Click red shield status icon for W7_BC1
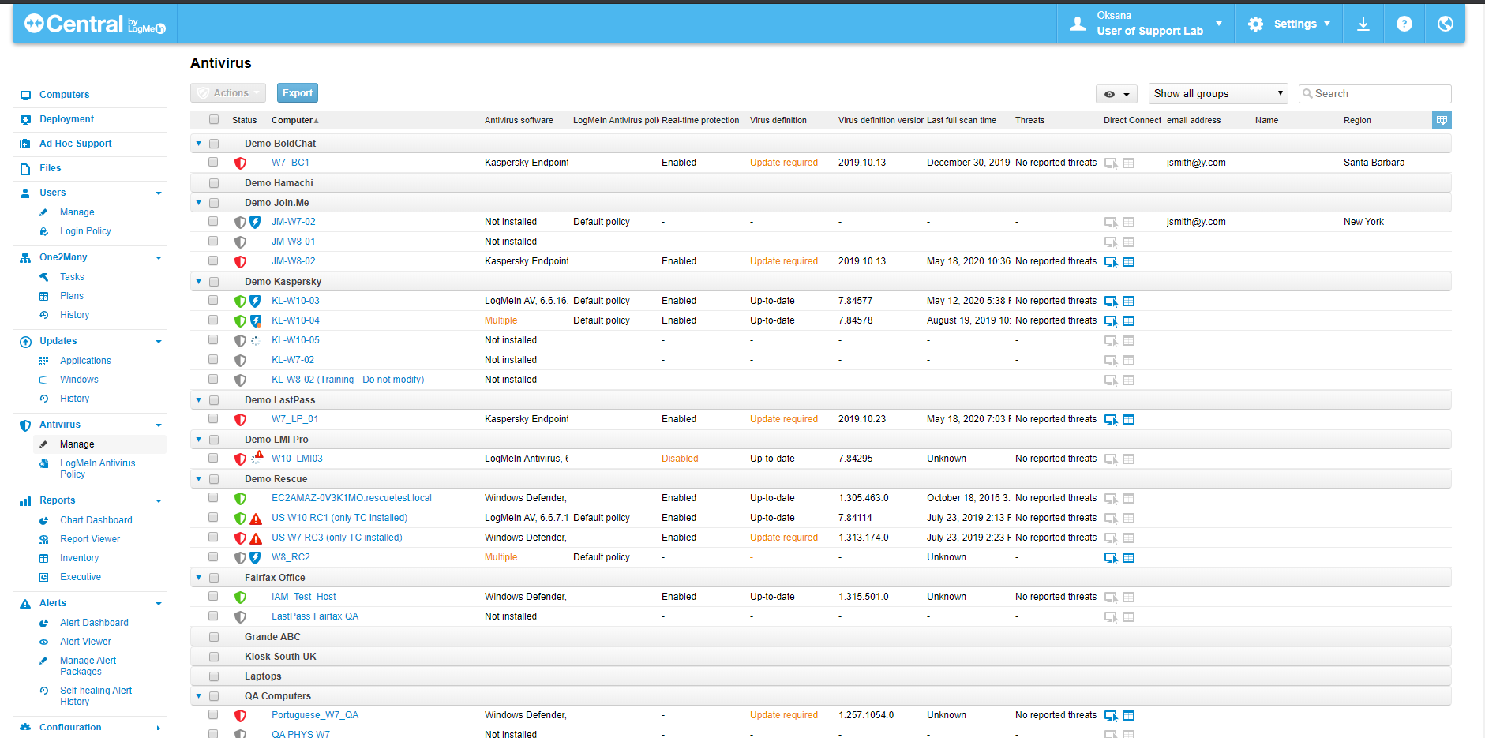1485x738 pixels. [x=241, y=163]
